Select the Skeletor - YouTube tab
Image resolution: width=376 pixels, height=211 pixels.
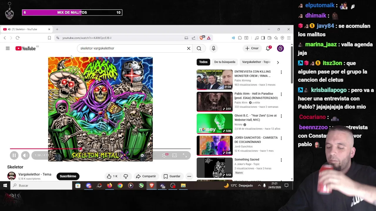[27, 29]
